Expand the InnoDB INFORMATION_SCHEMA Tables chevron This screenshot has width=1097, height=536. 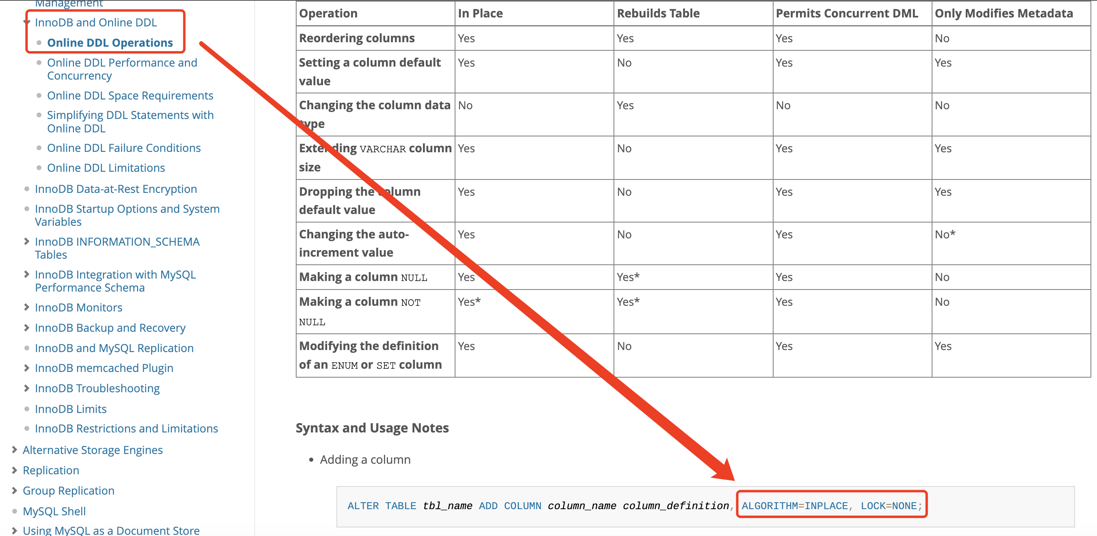(x=26, y=241)
